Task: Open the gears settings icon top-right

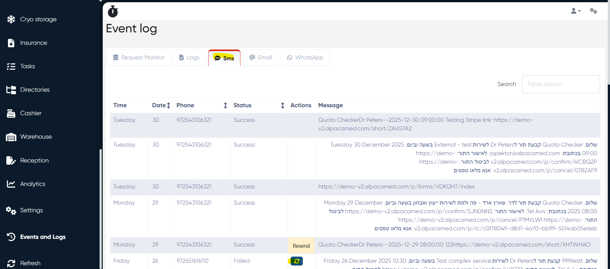Action: click(593, 11)
